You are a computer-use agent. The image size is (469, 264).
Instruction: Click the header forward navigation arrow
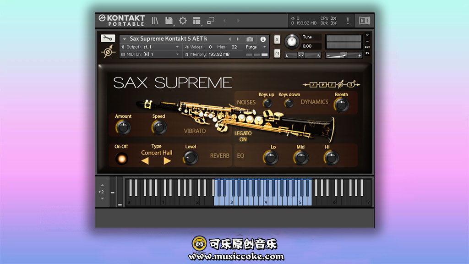[238, 21]
